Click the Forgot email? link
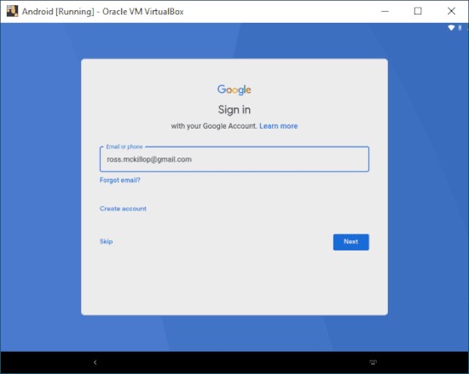 pos(119,180)
